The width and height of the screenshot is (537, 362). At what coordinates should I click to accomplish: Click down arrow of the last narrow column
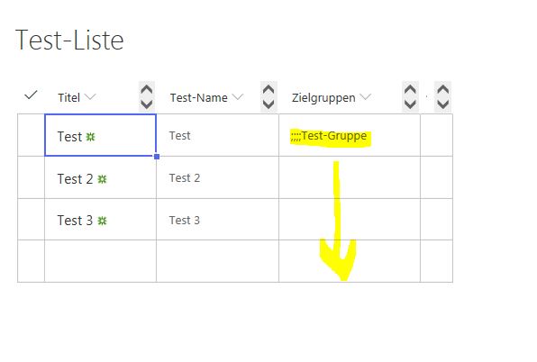[x=443, y=104]
